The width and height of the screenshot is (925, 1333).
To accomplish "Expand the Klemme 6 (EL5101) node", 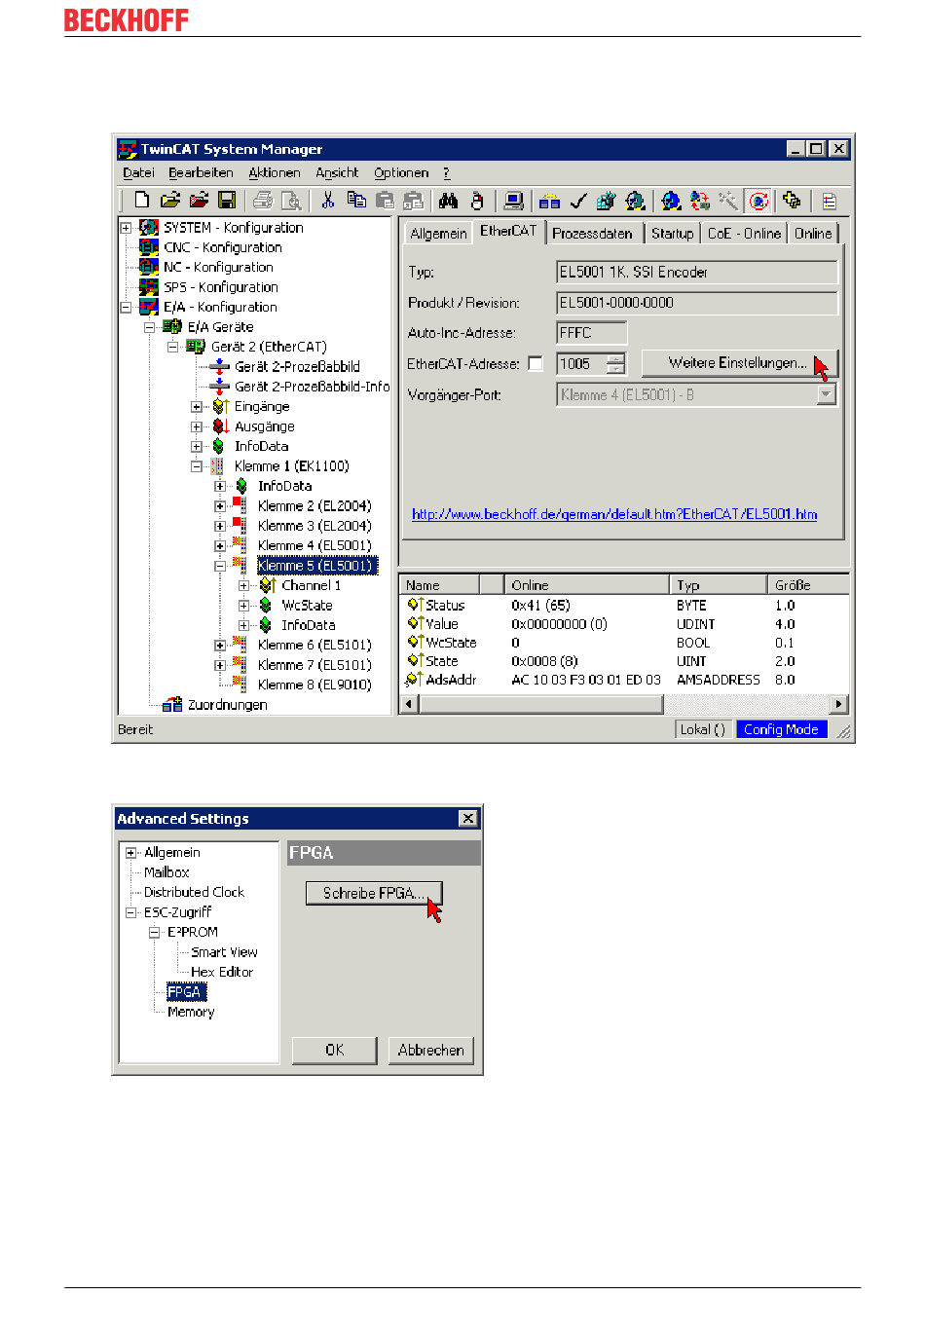I will tap(219, 645).
